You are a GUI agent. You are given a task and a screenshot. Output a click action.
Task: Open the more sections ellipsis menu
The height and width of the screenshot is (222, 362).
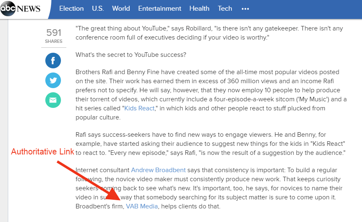[245, 9]
